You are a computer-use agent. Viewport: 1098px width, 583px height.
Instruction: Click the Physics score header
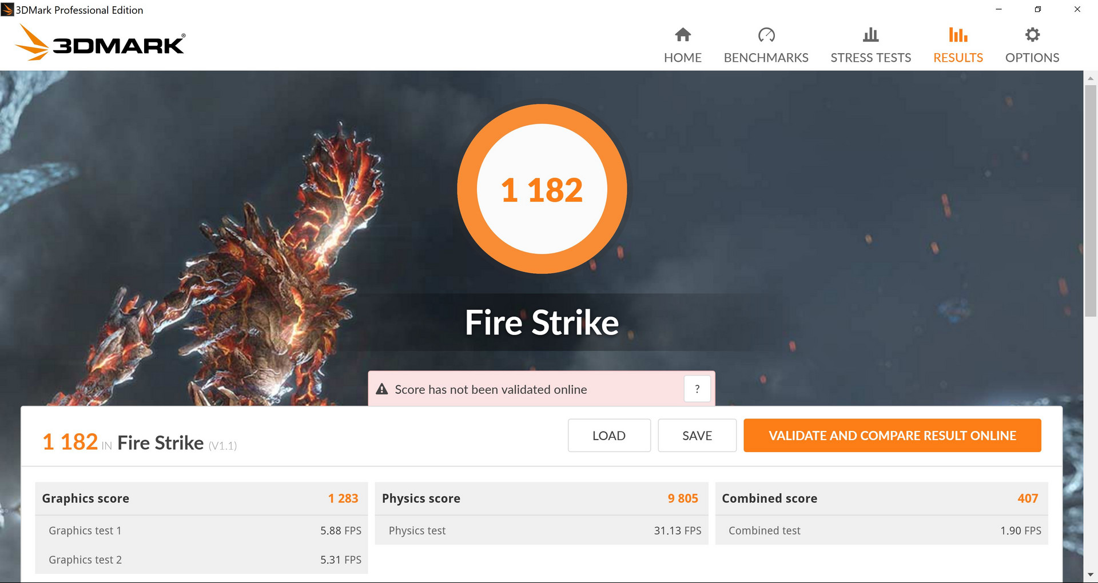coord(421,498)
